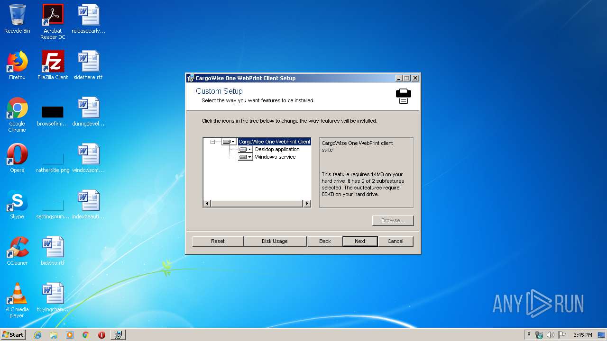Launch Firefox from the desktop
607x341 pixels.
[17, 66]
